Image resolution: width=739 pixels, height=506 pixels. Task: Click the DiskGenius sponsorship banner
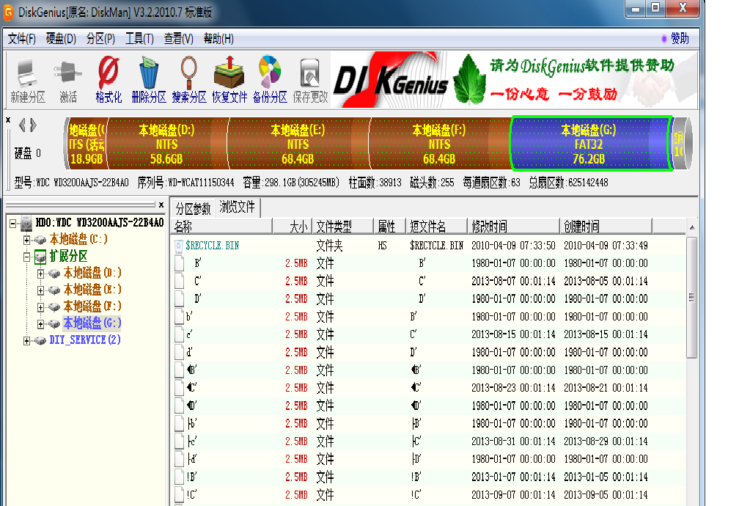514,80
